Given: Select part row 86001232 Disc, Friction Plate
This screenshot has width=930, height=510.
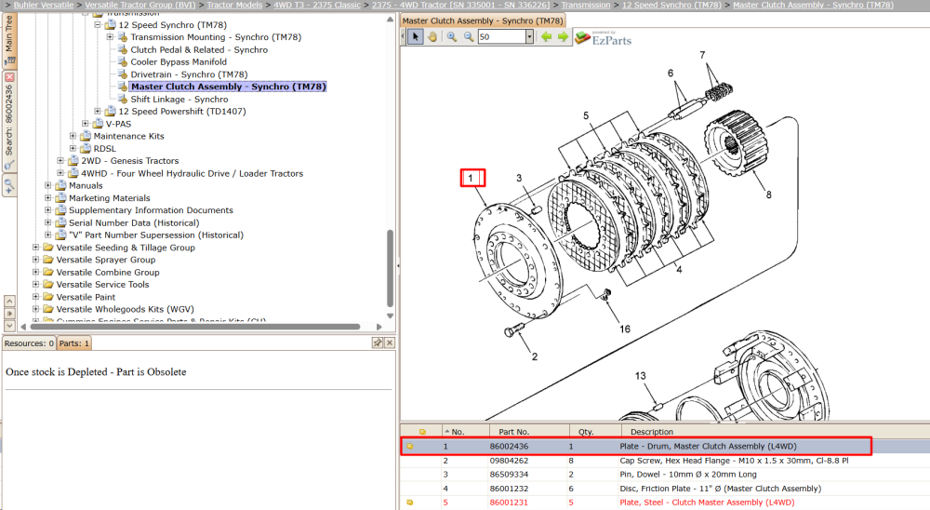Looking at the screenshot, I should (x=665, y=489).
